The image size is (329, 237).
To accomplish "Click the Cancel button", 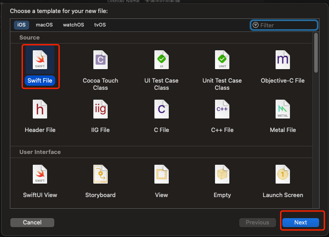I will [x=32, y=222].
